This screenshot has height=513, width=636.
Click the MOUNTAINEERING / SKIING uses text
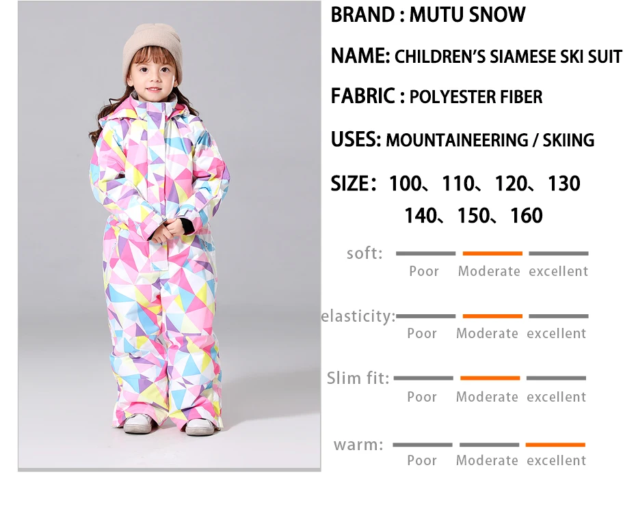pyautogui.click(x=490, y=140)
